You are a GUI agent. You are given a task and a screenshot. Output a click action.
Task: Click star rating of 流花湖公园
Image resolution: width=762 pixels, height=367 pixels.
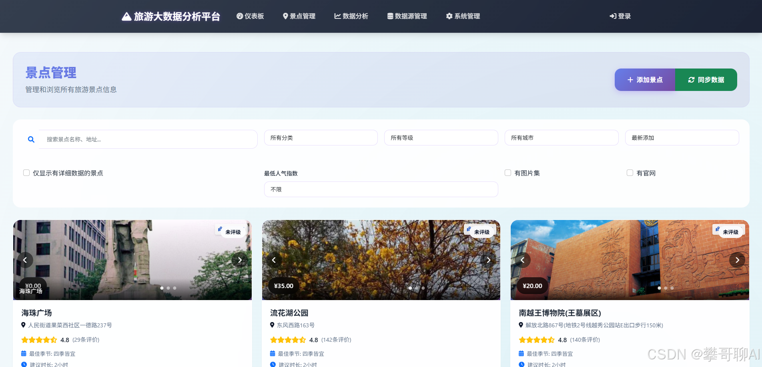point(288,340)
